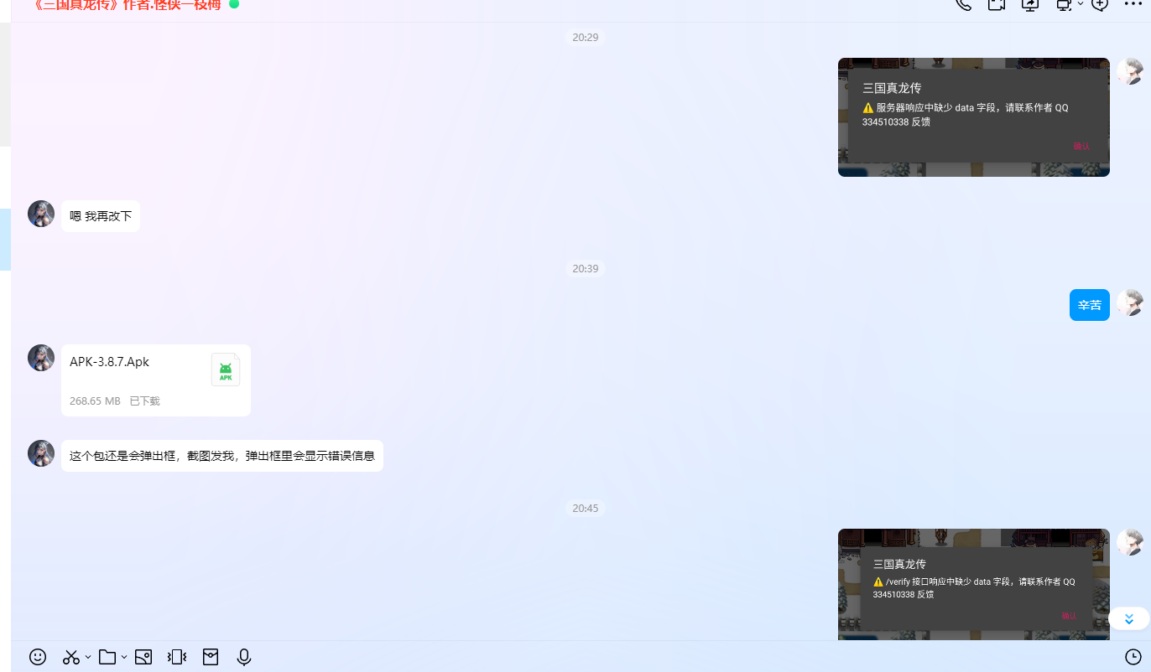This screenshot has width=1151, height=672.
Task: Click the folder send-file icon
Action: click(x=107, y=657)
